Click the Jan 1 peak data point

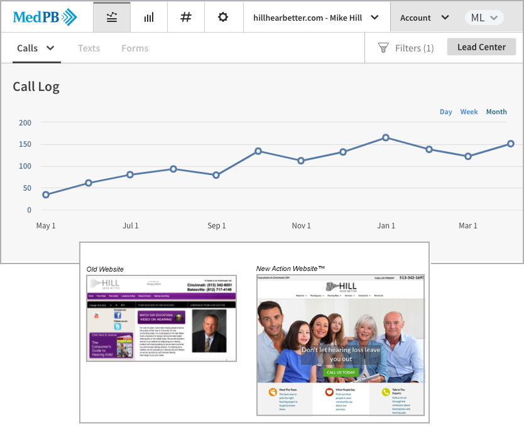(x=386, y=137)
